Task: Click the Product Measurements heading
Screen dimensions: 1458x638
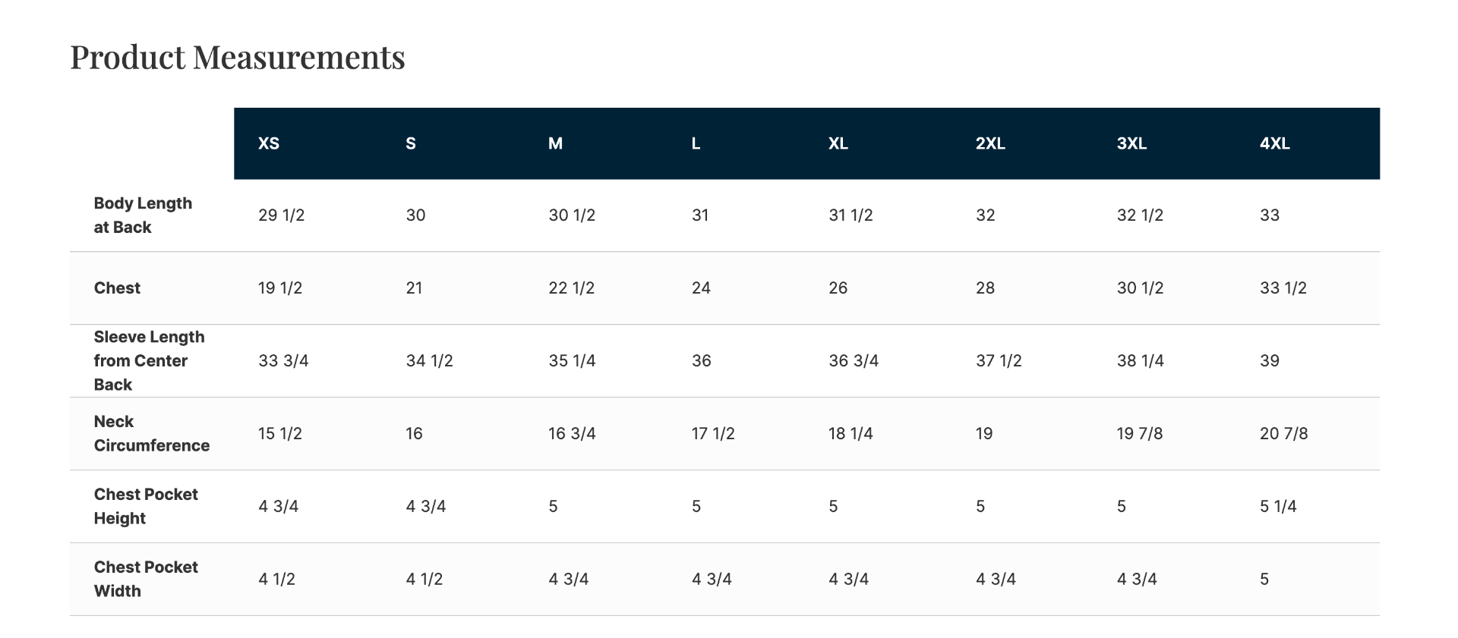Action: click(x=238, y=58)
